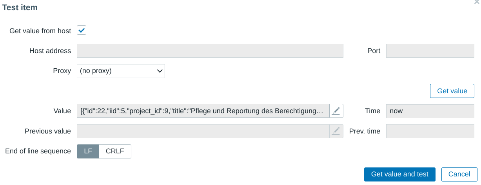This screenshot has height=185, width=481.
Task: Click the Time field showing now
Action: 430,111
